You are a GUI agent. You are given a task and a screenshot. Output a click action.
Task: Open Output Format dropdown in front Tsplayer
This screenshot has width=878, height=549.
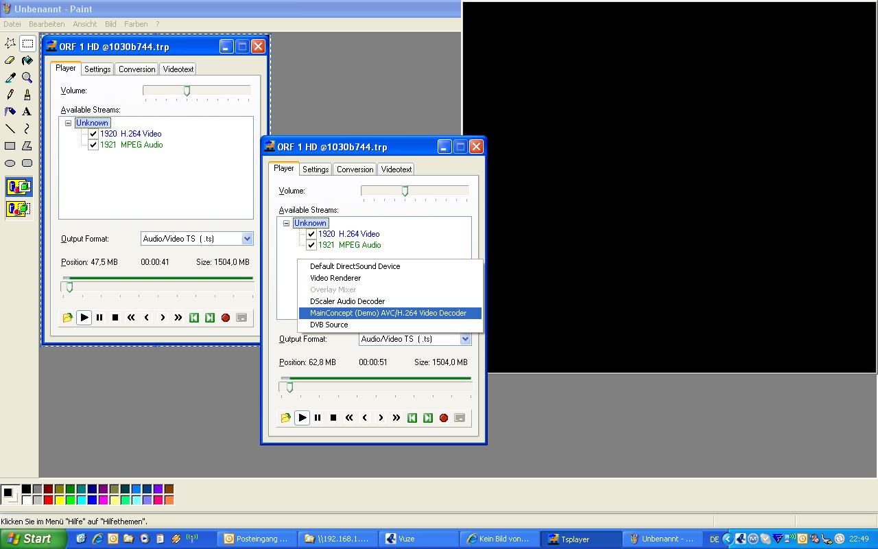(x=465, y=339)
